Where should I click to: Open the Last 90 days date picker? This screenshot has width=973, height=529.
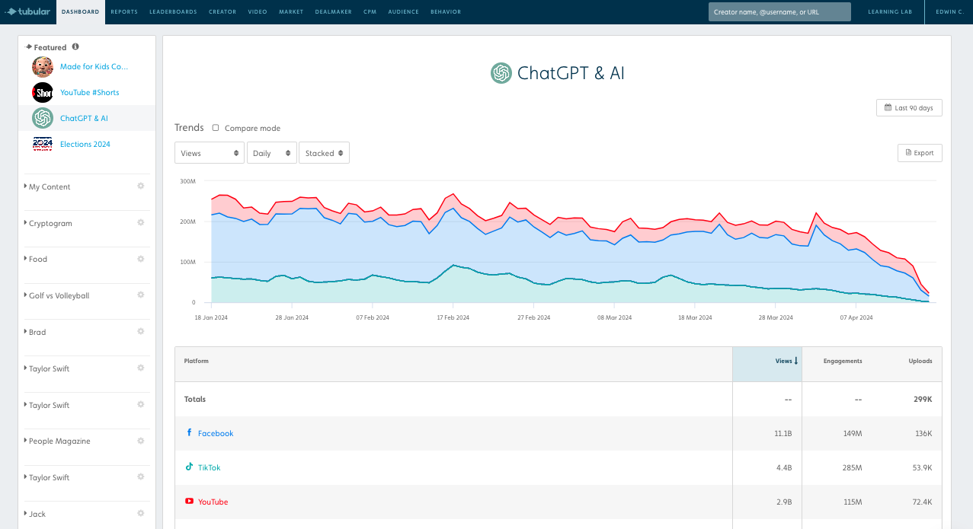[909, 108]
